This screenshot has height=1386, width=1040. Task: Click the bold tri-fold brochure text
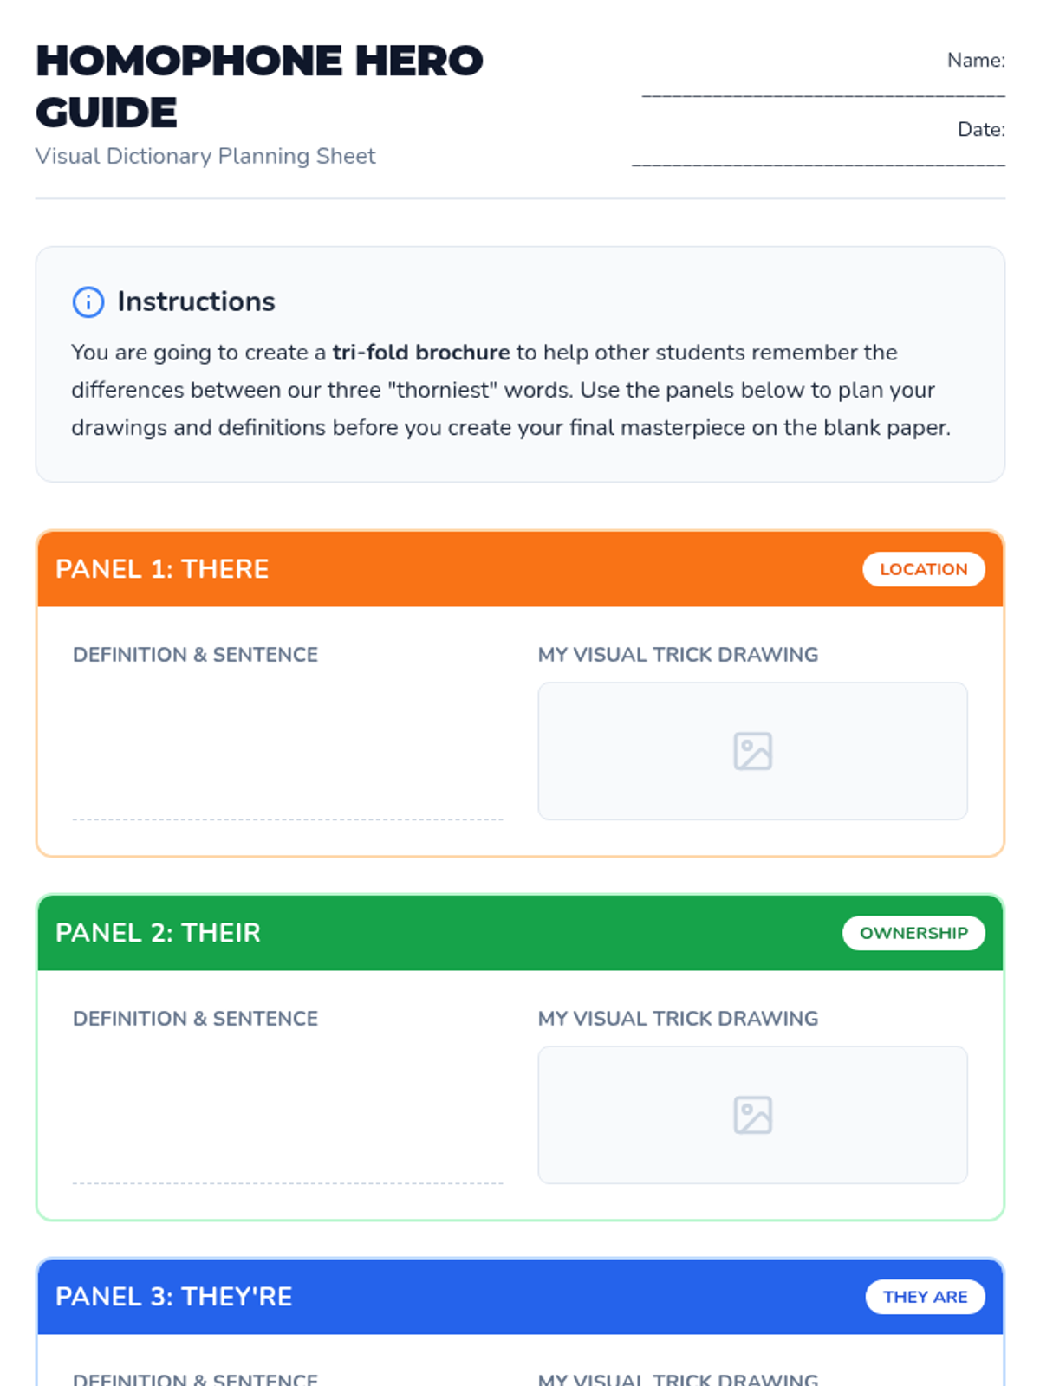click(x=421, y=353)
